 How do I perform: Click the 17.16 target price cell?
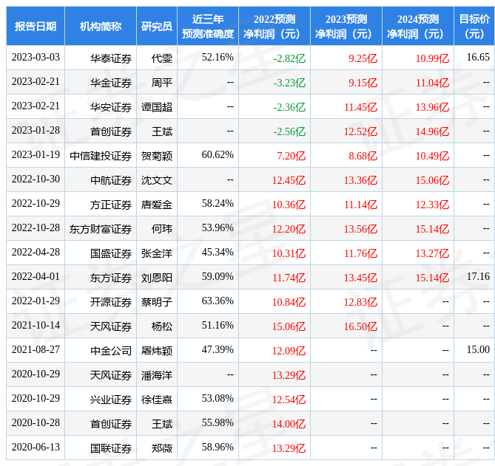tap(478, 276)
